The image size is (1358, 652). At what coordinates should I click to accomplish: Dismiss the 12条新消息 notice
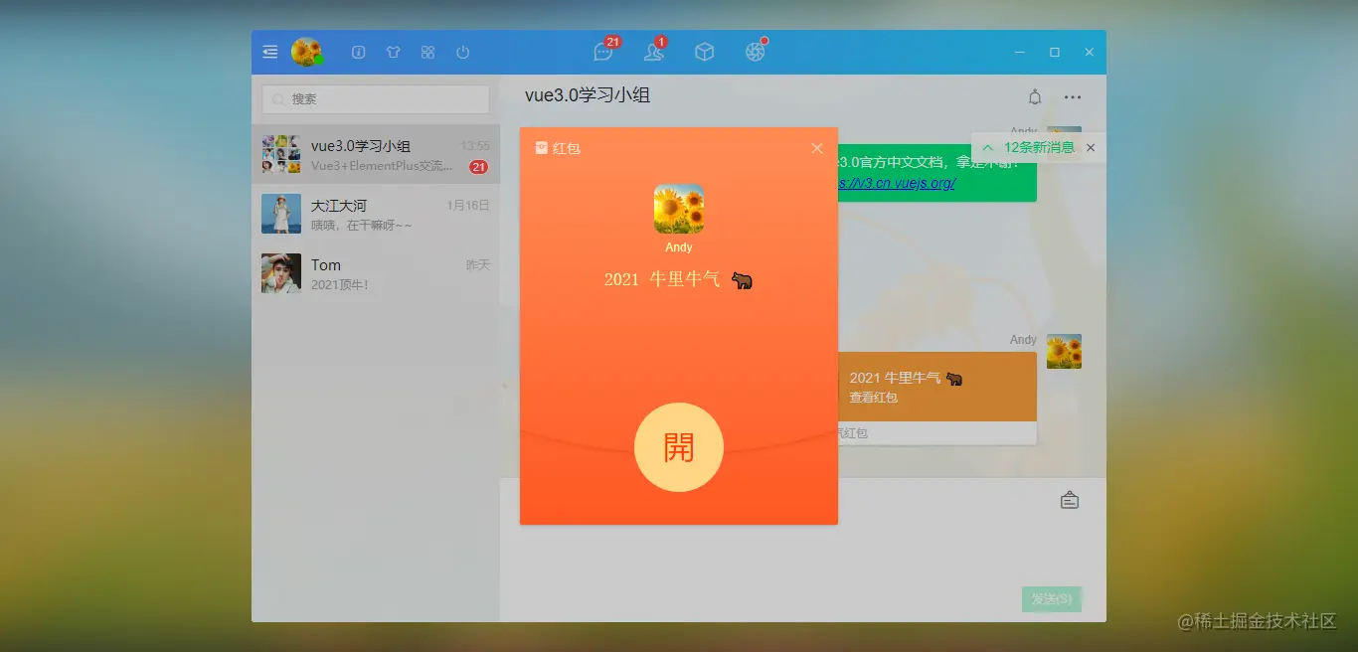[1091, 148]
